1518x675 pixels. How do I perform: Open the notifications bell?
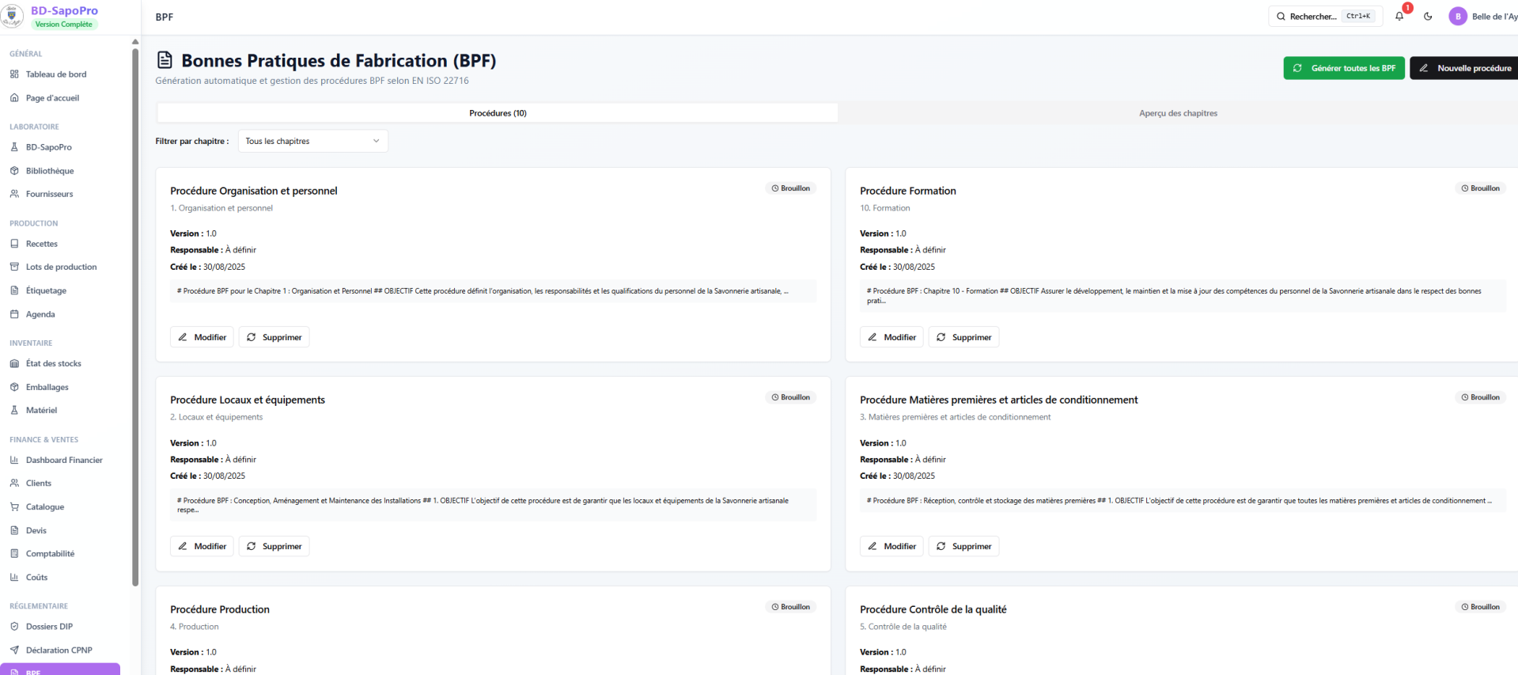(x=1399, y=16)
